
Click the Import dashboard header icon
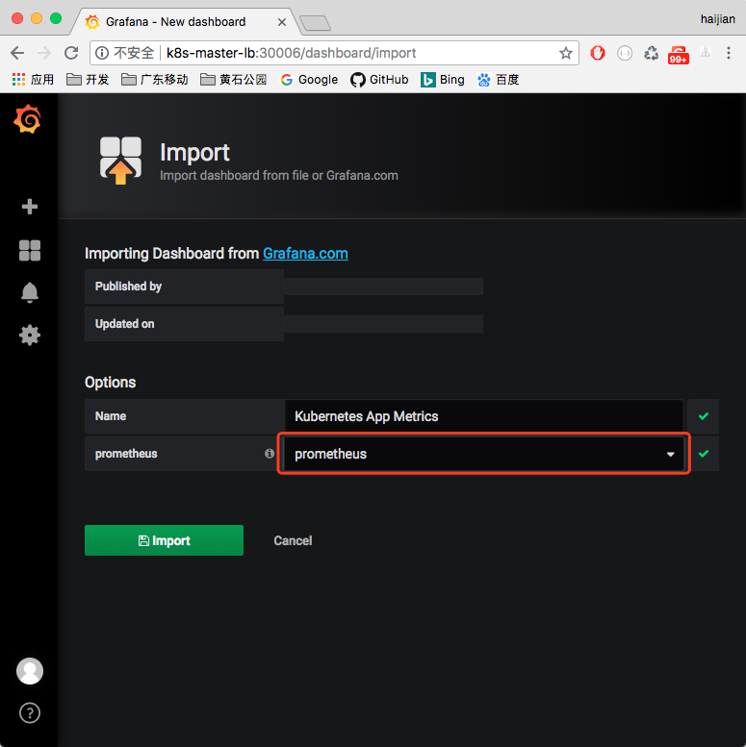[120, 160]
